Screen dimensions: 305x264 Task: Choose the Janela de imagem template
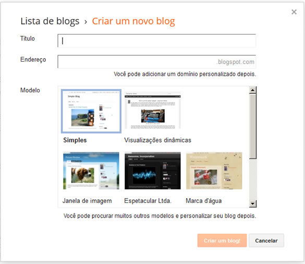pos(91,171)
